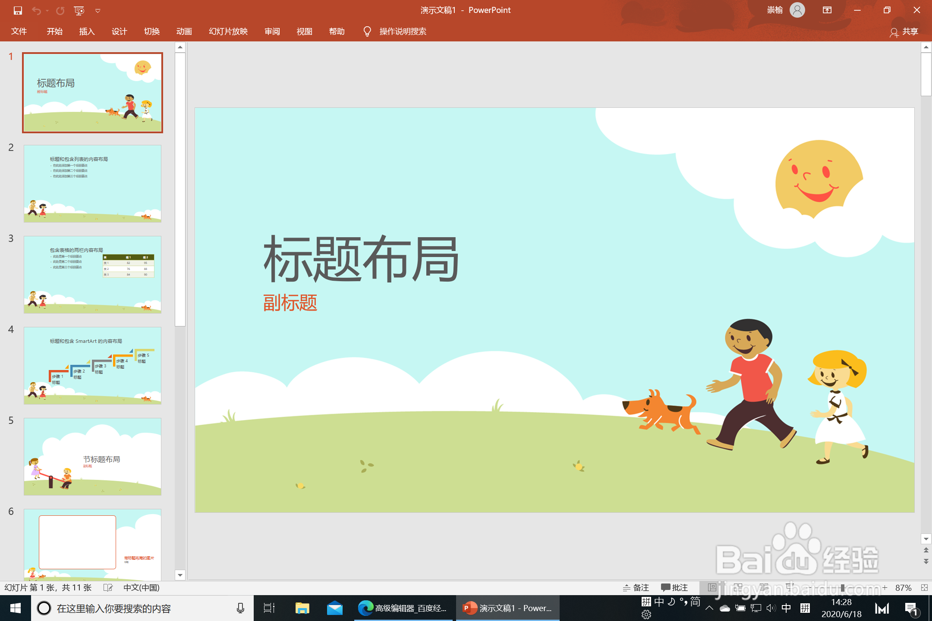Click the 共享 share button
The image size is (932, 621).
904,31
